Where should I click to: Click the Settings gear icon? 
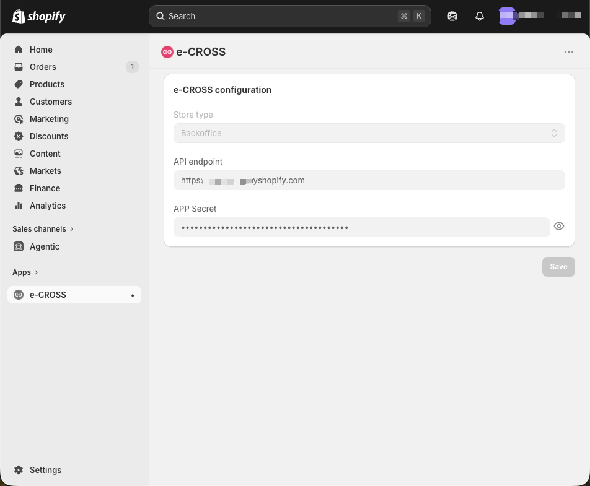19,470
